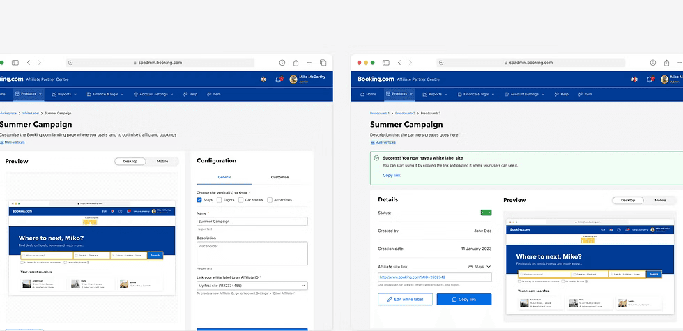Image resolution: width=683 pixels, height=331 pixels.
Task: Click UK flag language icon, Configuration window
Action: pos(263,79)
